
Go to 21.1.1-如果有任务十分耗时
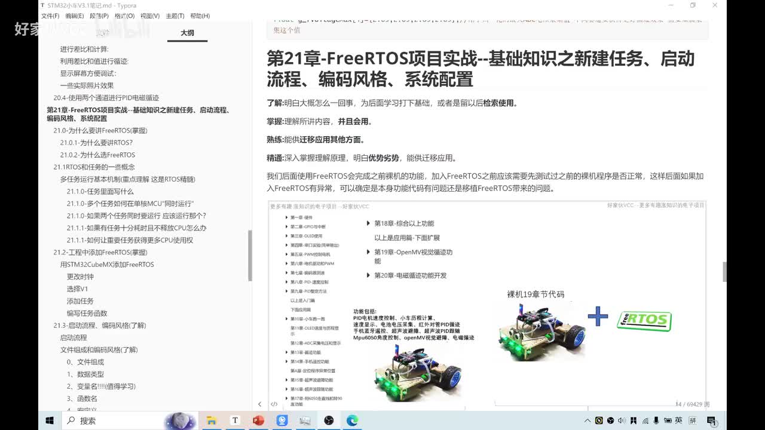136,228
